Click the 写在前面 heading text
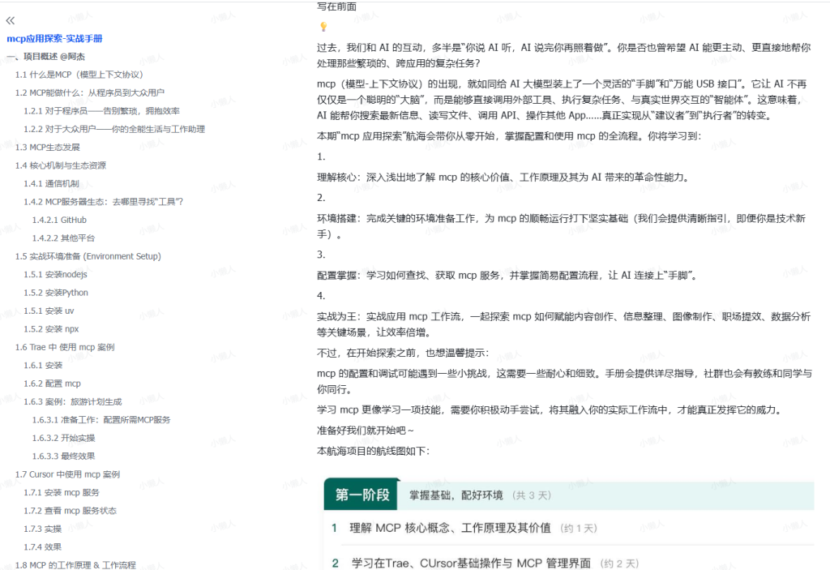The width and height of the screenshot is (830, 570). (x=336, y=6)
